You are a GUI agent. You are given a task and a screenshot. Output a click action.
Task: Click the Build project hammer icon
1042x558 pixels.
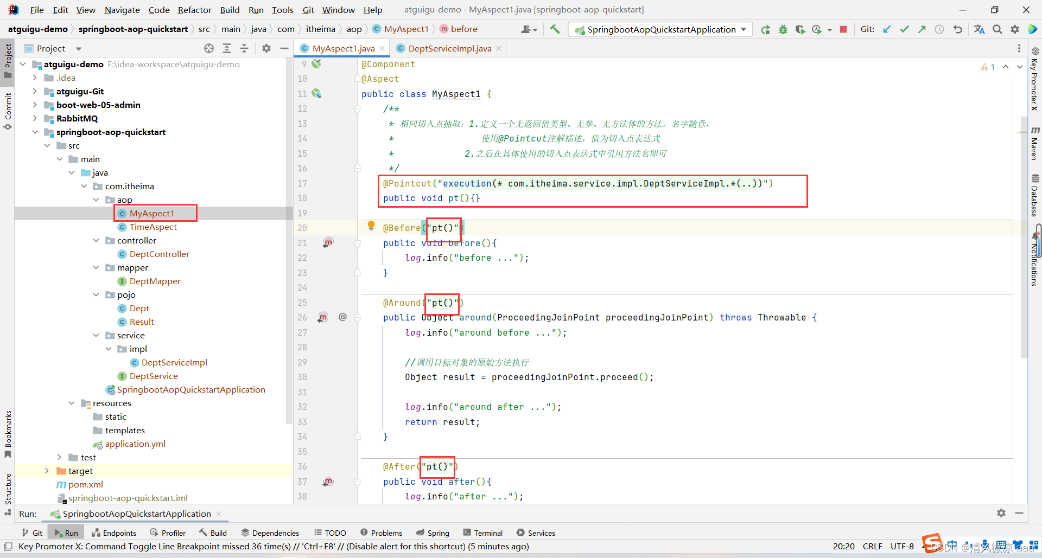[555, 29]
